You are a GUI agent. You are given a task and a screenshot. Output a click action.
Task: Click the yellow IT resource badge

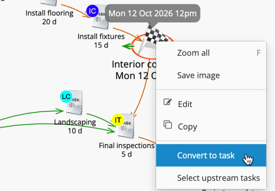tap(118, 120)
